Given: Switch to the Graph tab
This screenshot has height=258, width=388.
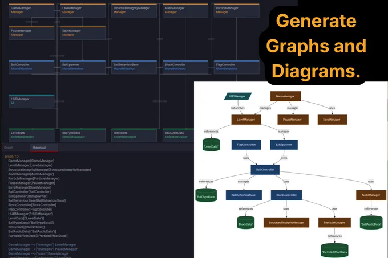Looking at the screenshot, I should tap(9, 148).
